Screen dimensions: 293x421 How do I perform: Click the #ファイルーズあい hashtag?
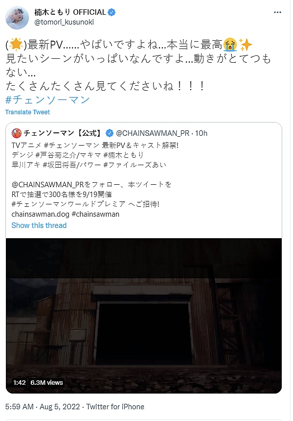pos(135,165)
